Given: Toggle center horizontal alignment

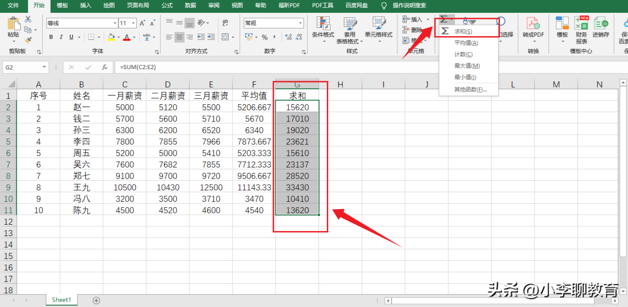Looking at the screenshot, I should coord(180,37).
